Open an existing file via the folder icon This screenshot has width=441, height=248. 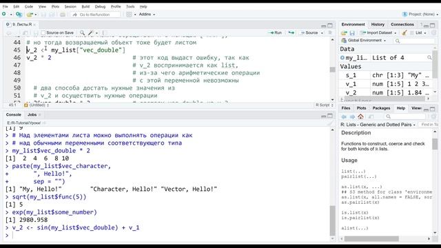30,14
